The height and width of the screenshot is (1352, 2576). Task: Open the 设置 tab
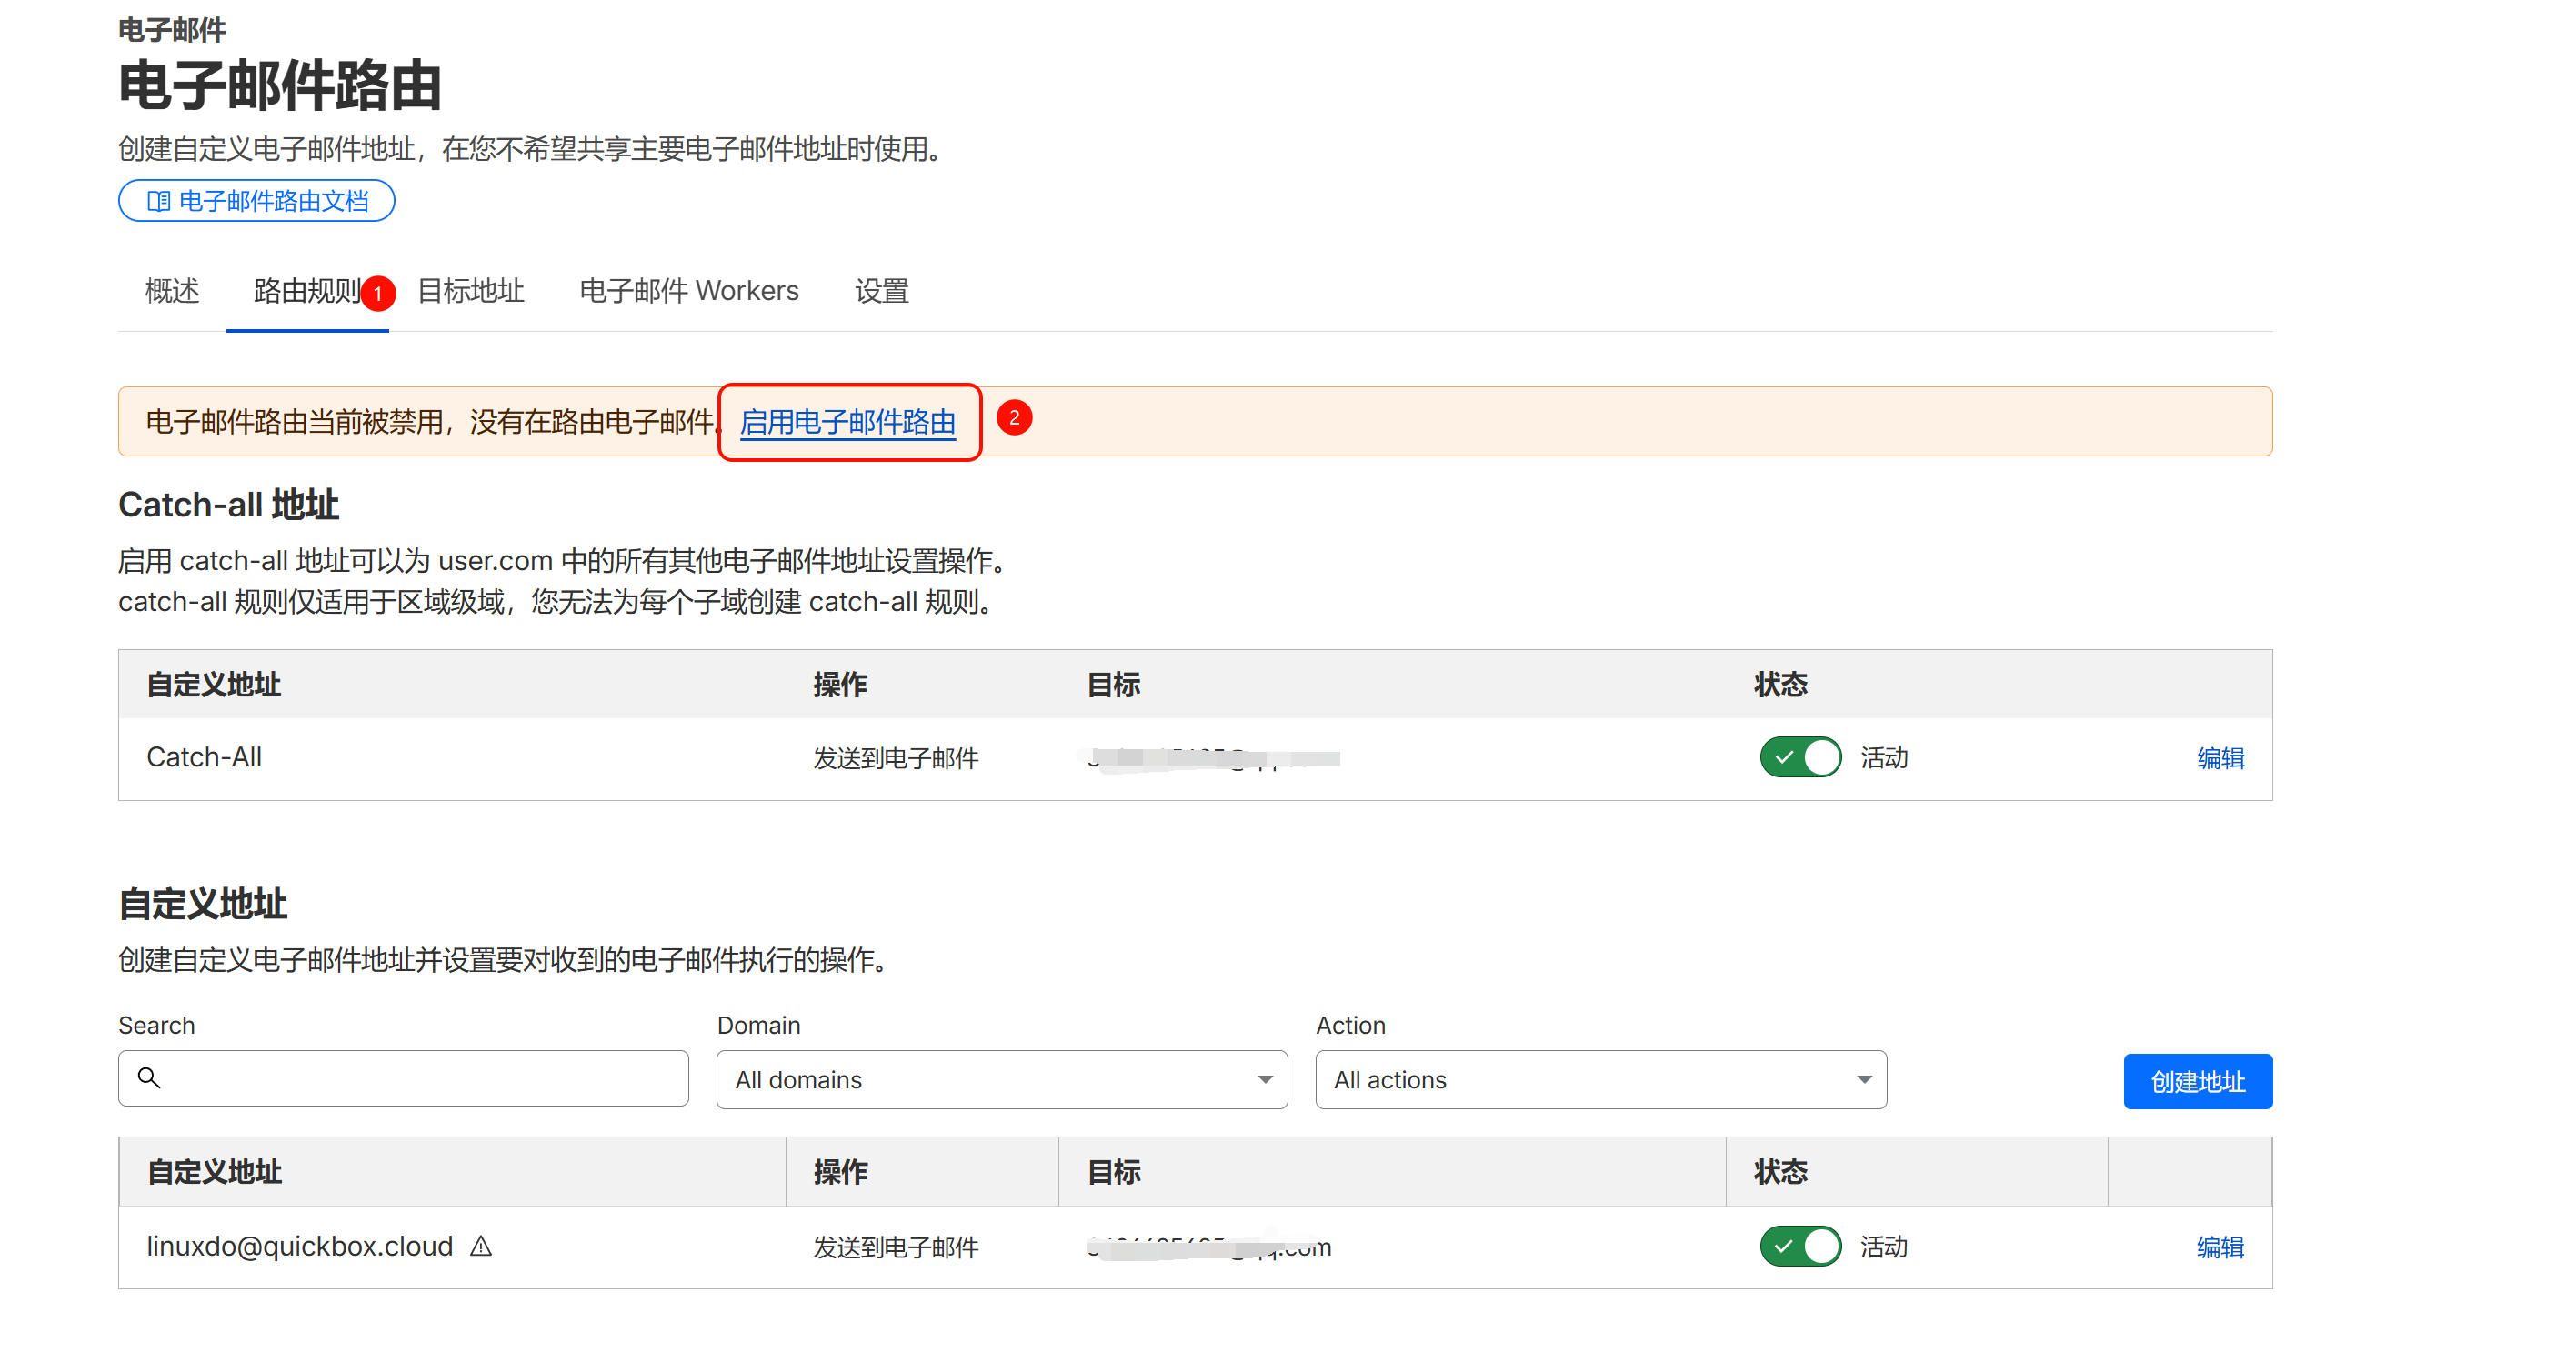(x=881, y=291)
